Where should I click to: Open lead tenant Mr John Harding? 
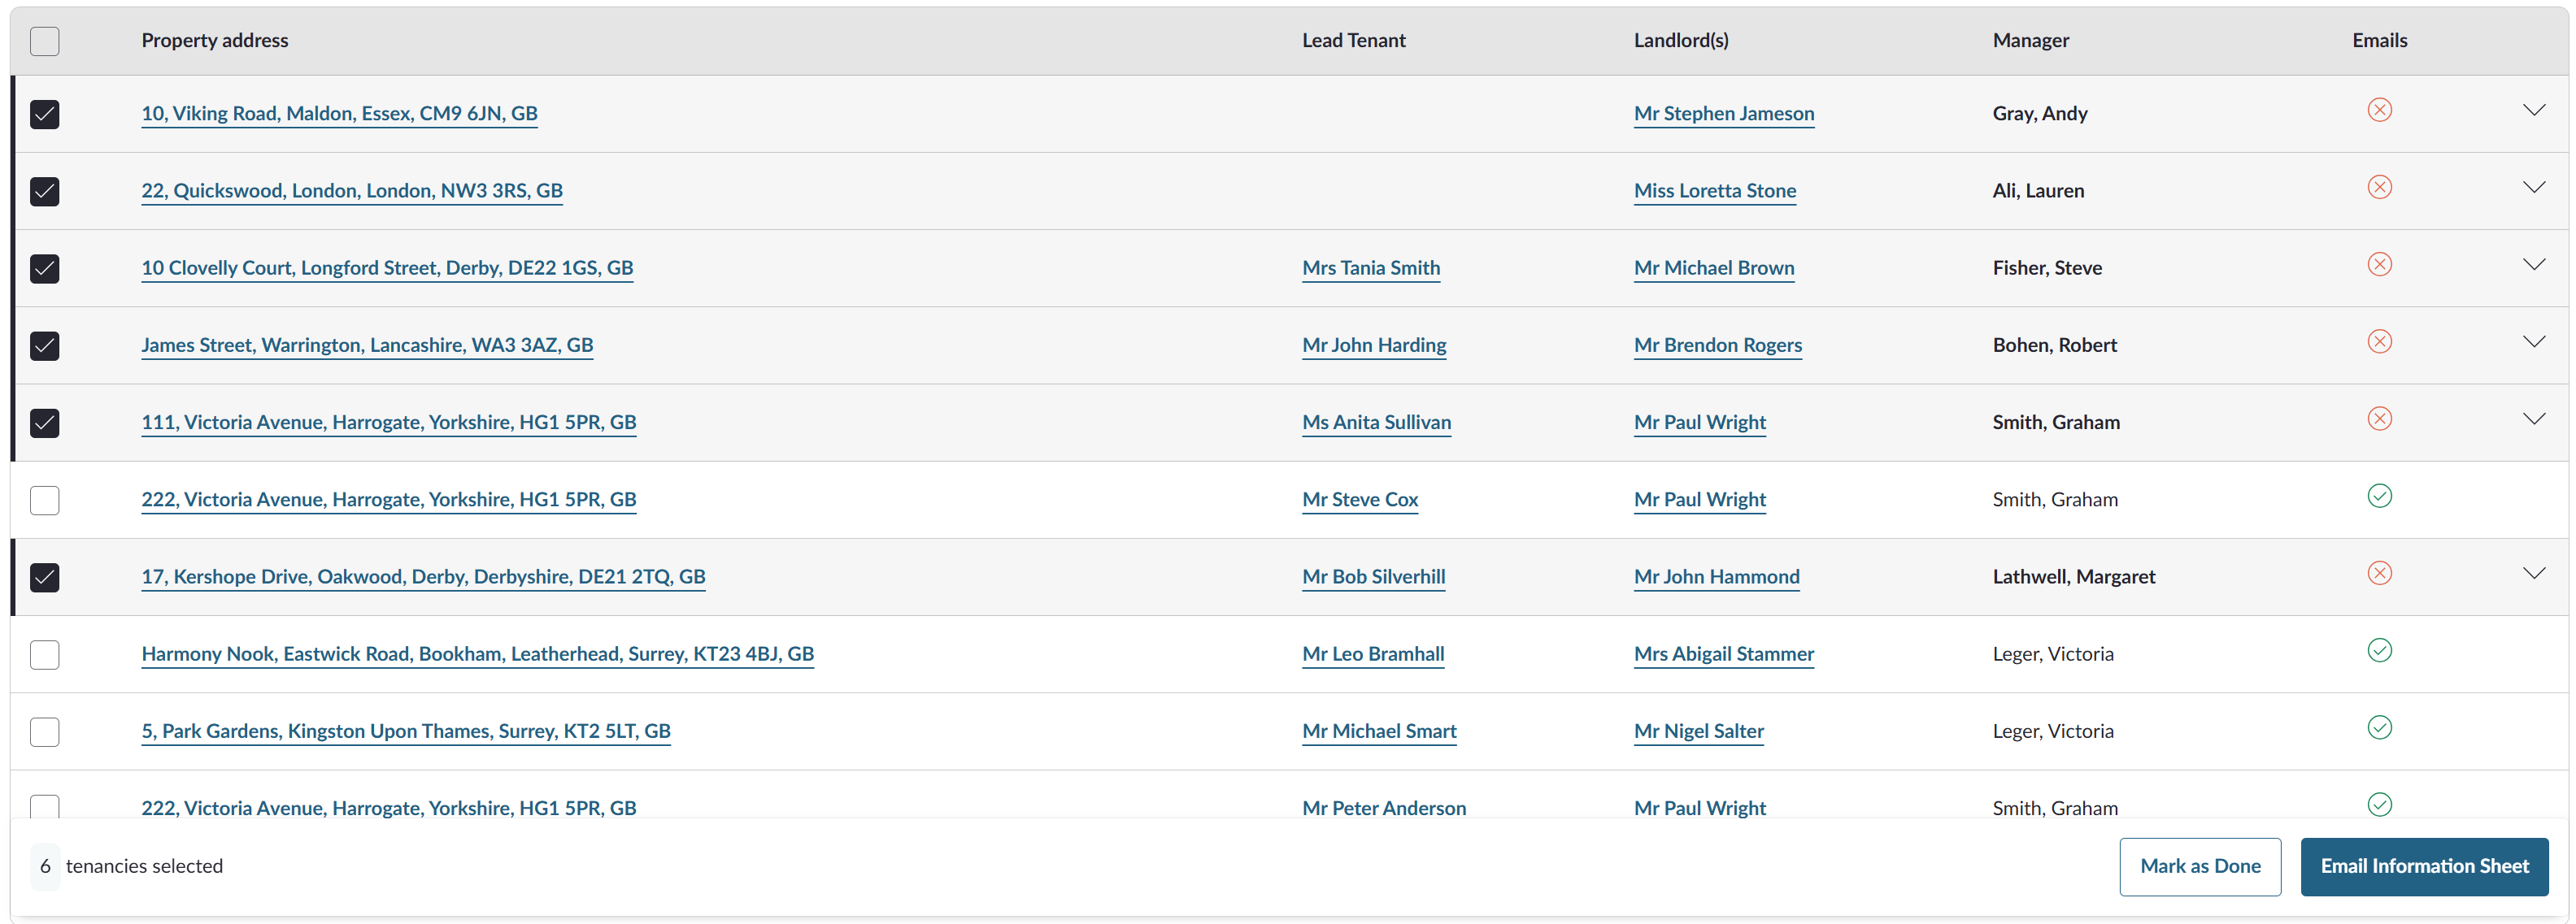coord(1373,345)
